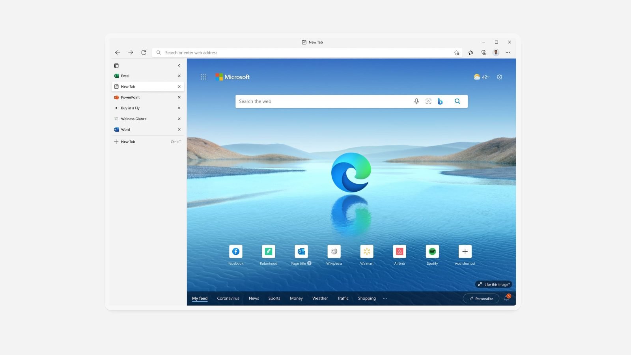Collapse the vertical tabs pane
Screen dimensions: 631x355
point(179,65)
